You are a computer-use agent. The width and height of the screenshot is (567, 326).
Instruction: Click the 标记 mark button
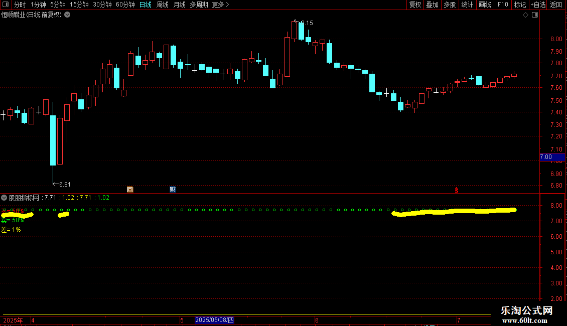520,5
